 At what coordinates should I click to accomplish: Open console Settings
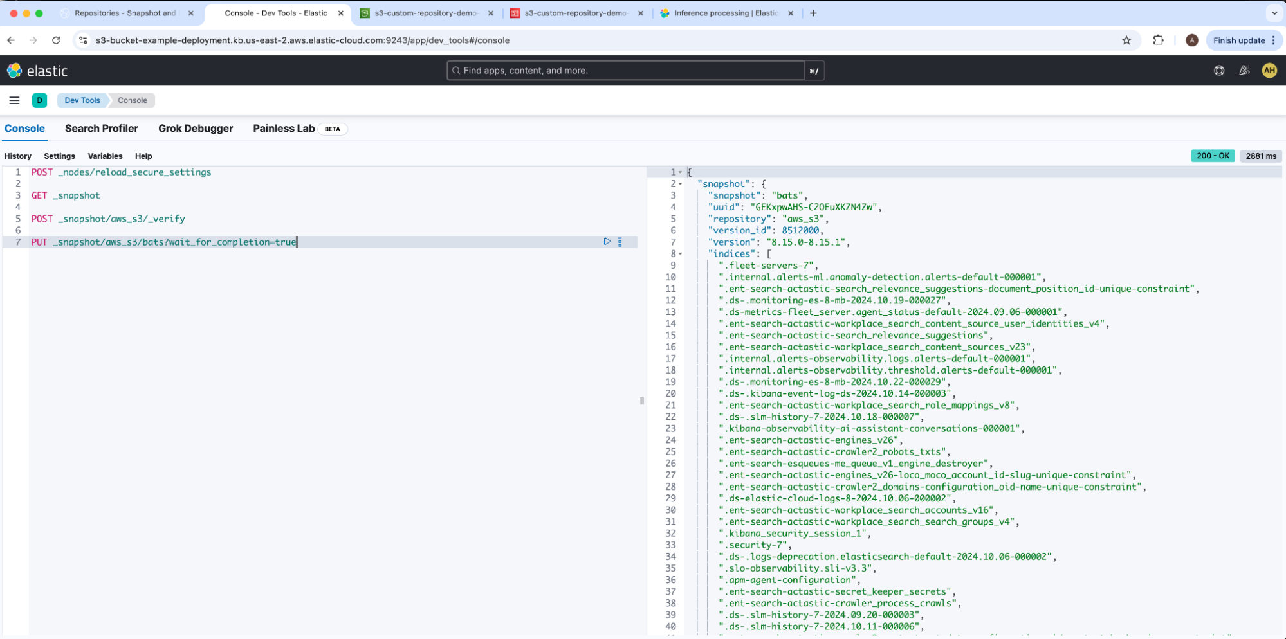point(59,156)
